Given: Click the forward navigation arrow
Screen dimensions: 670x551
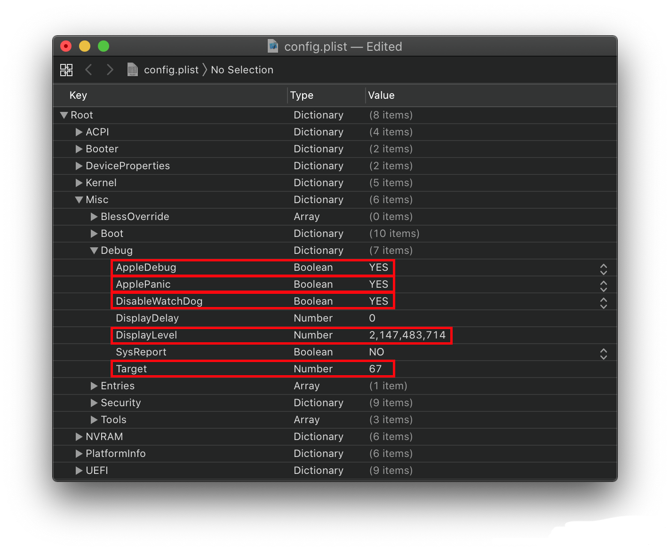Looking at the screenshot, I should point(110,70).
